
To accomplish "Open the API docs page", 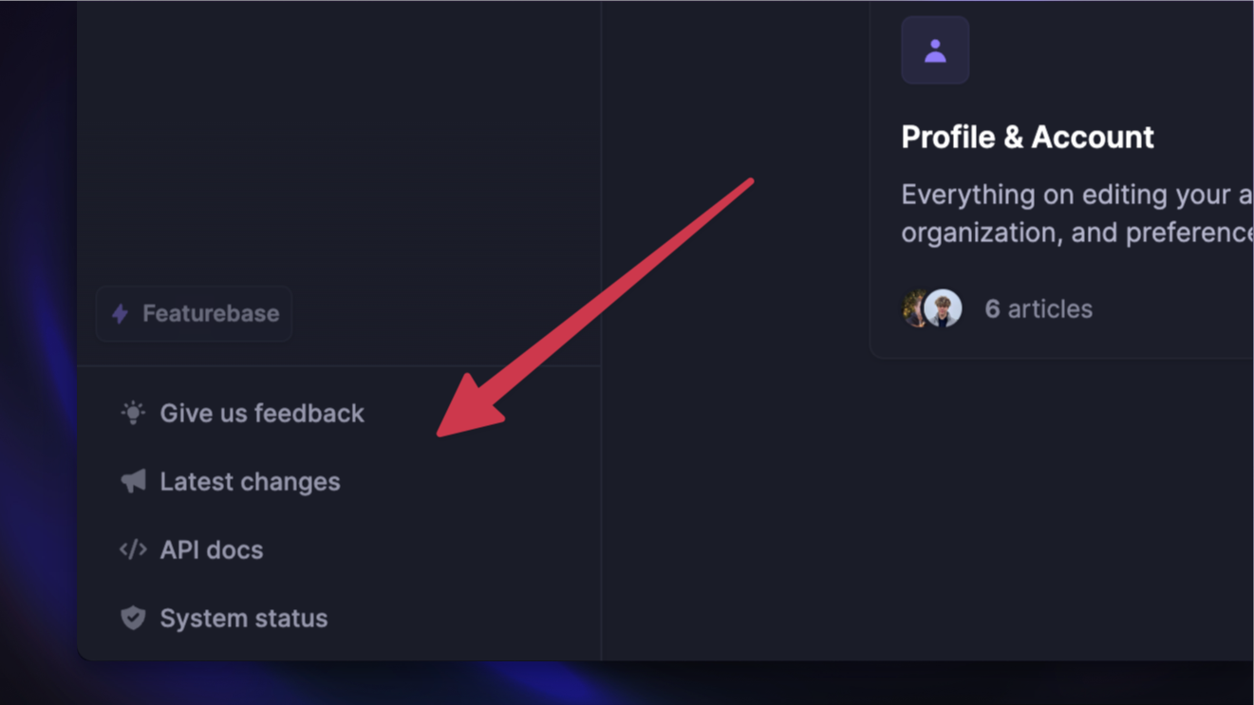I will coord(211,549).
